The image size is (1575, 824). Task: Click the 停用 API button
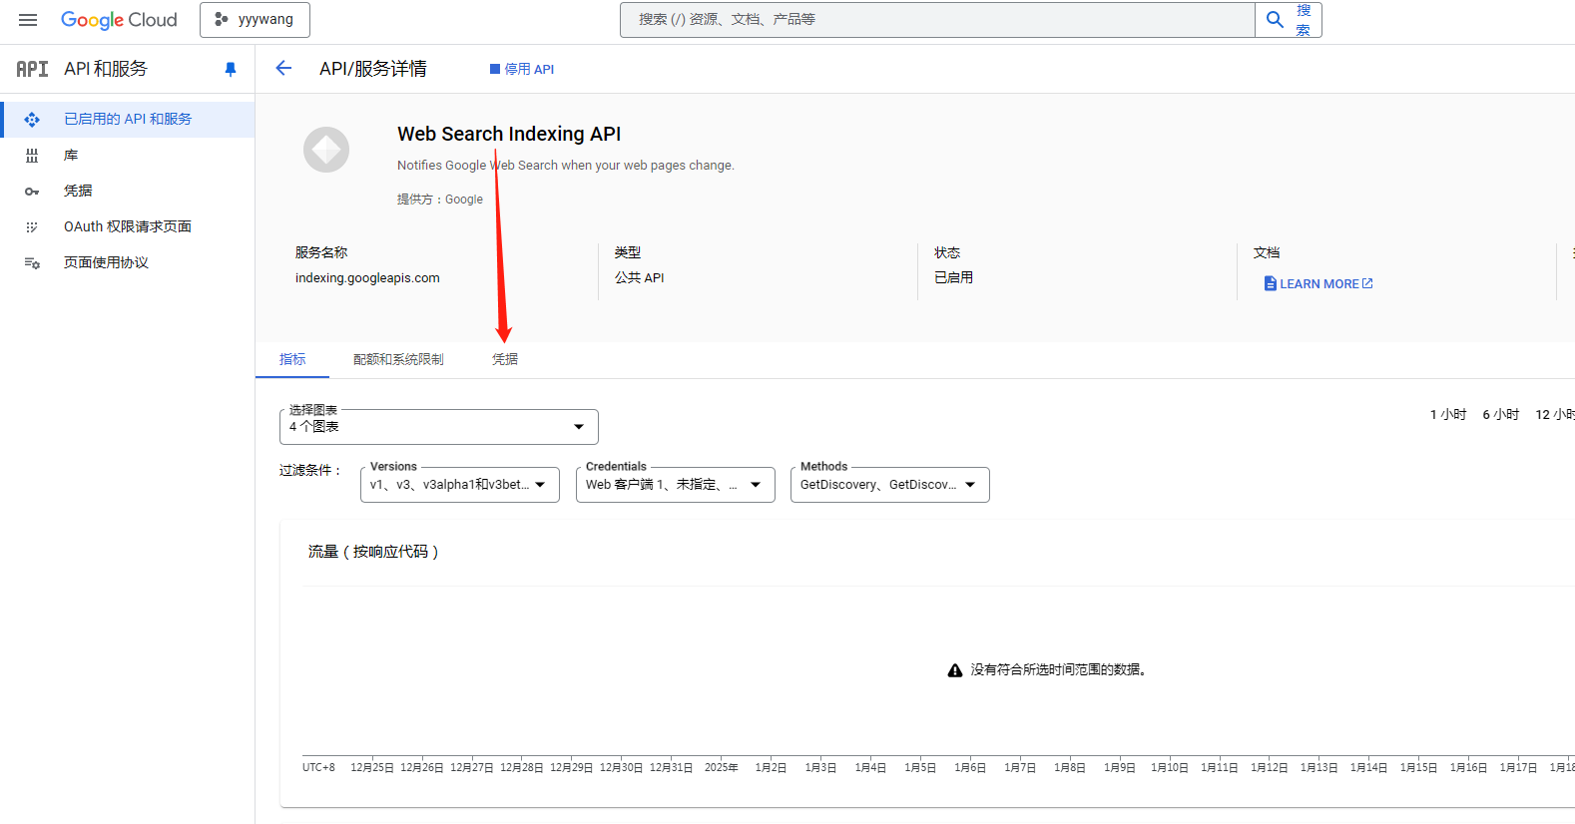(522, 69)
